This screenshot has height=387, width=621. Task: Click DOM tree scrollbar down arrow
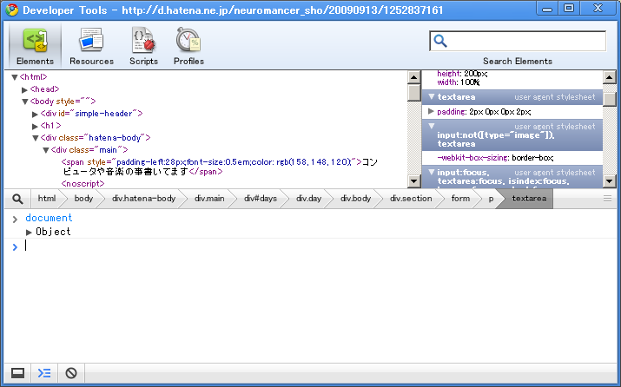tap(414, 181)
